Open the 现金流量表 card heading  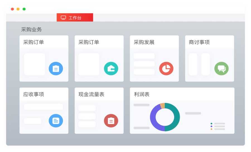pyautogui.click(x=91, y=95)
